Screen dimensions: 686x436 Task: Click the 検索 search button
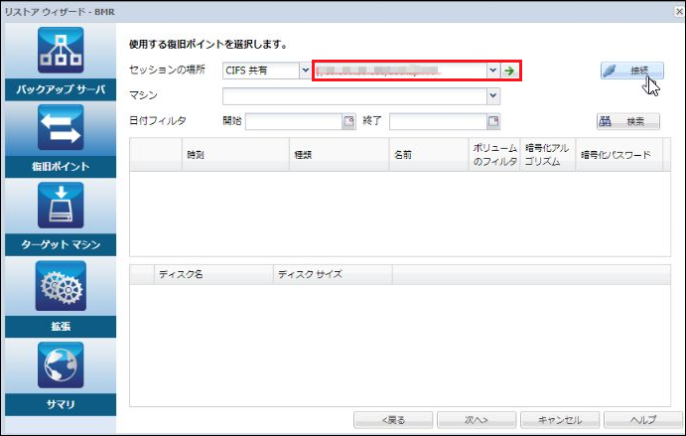click(628, 122)
